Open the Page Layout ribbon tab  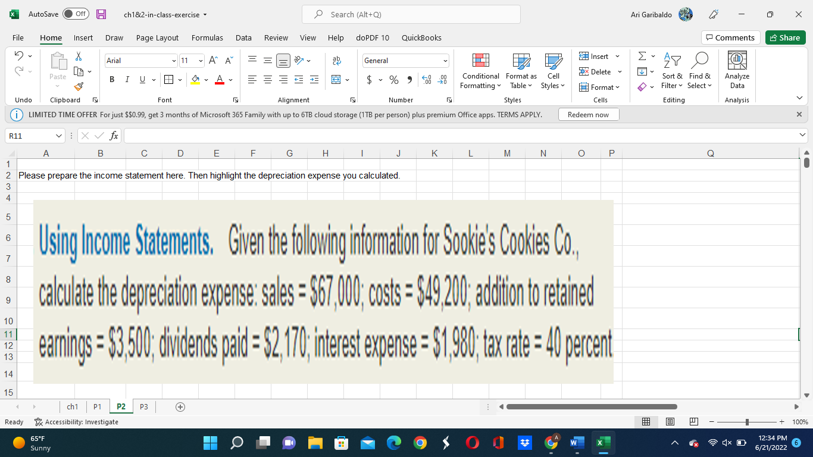157,37
